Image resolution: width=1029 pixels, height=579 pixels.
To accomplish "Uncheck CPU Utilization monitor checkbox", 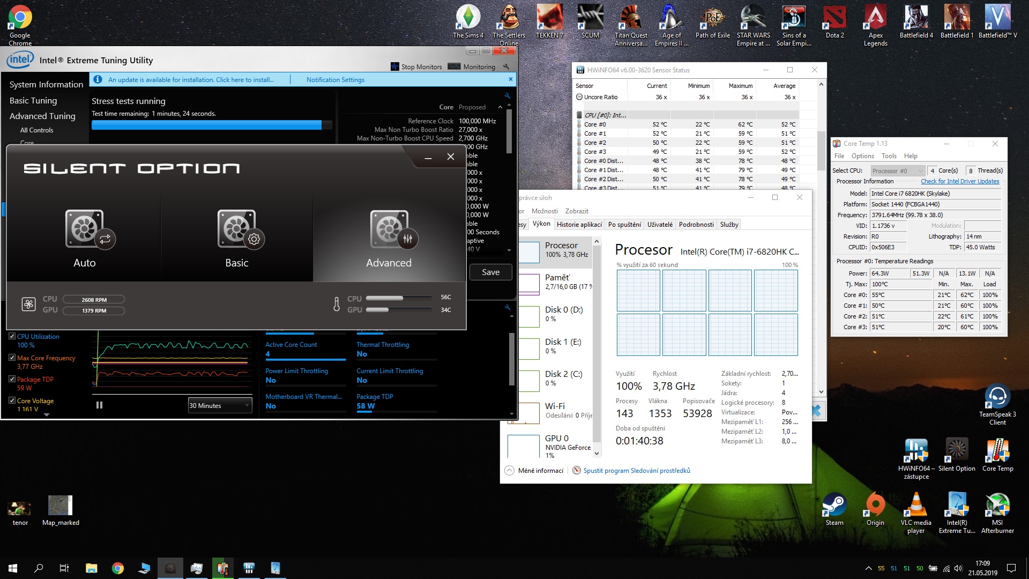I will (x=12, y=337).
